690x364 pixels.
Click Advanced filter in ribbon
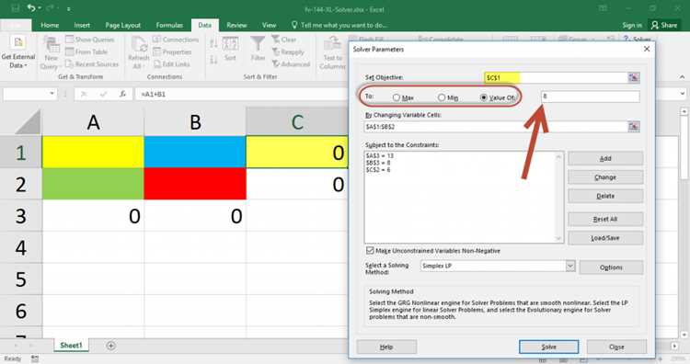(x=291, y=64)
